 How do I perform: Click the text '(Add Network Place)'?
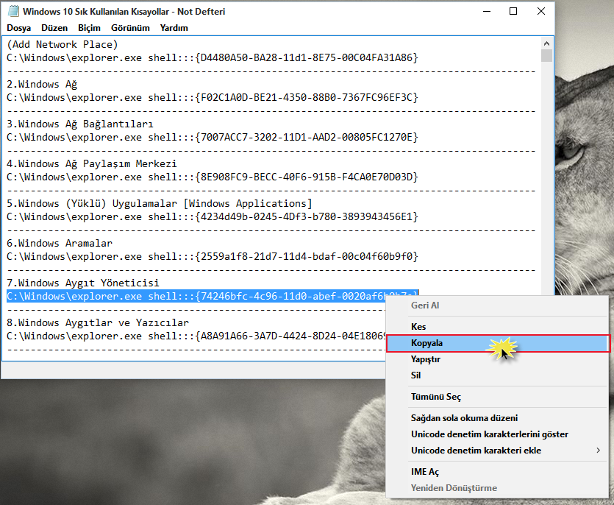(x=63, y=44)
